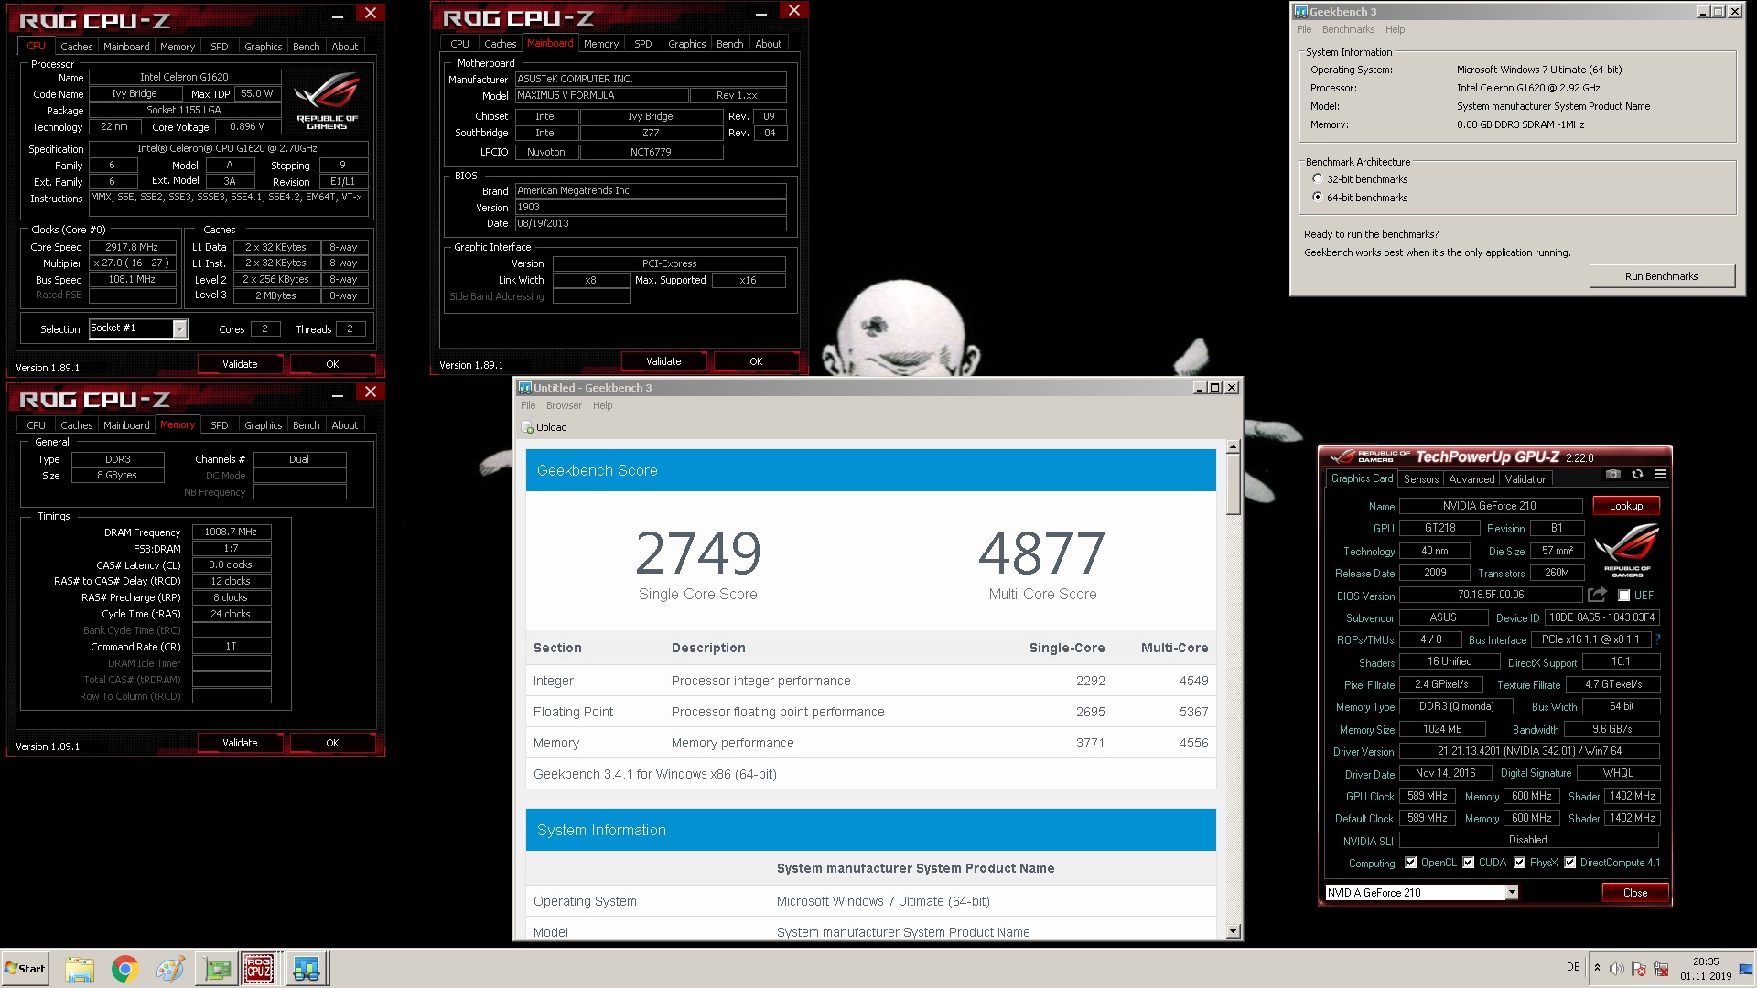Maximize the Geekbench 3 results window
This screenshot has width=1757, height=988.
click(1215, 388)
